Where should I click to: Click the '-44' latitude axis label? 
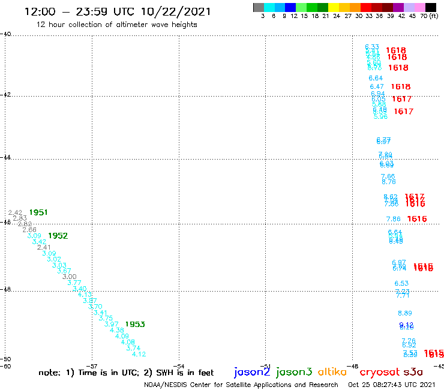(x=5, y=157)
